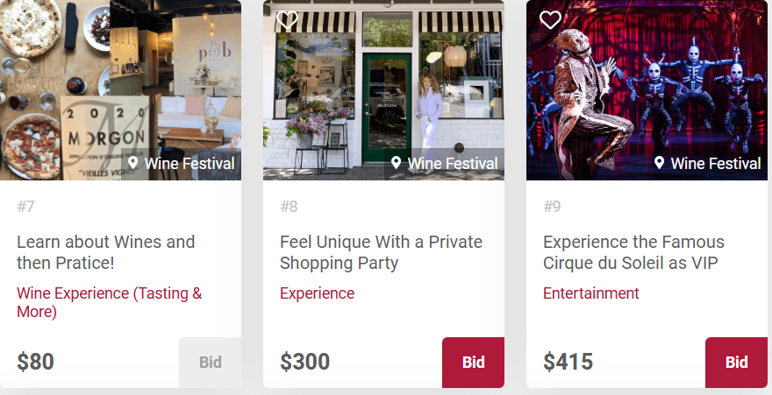Click heart icon on Private Shopping Party card
The image size is (772, 395).
tap(287, 18)
